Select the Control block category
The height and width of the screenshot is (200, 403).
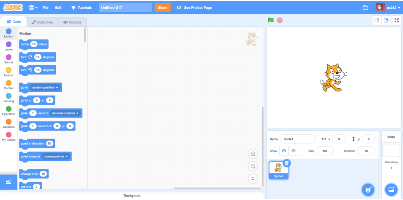pyautogui.click(x=9, y=85)
